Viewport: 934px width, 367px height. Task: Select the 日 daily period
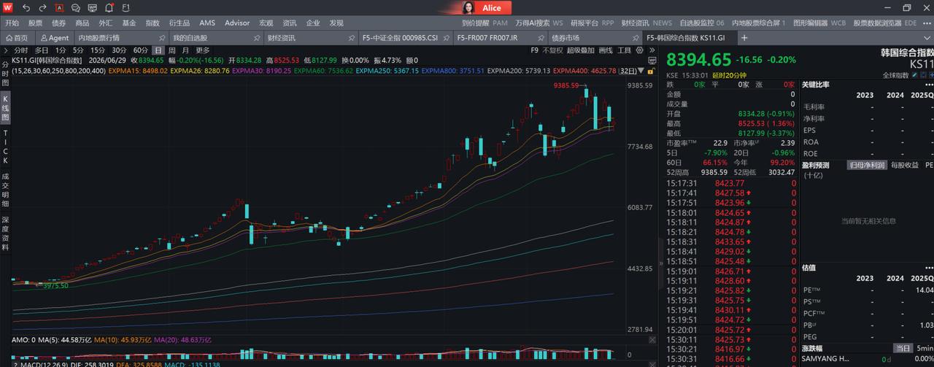tap(158, 50)
